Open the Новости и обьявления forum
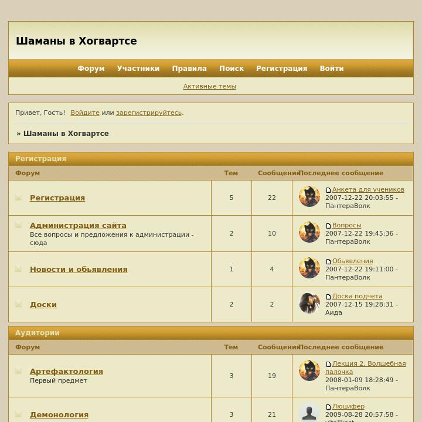Image resolution: width=422 pixels, height=422 pixels. click(79, 269)
